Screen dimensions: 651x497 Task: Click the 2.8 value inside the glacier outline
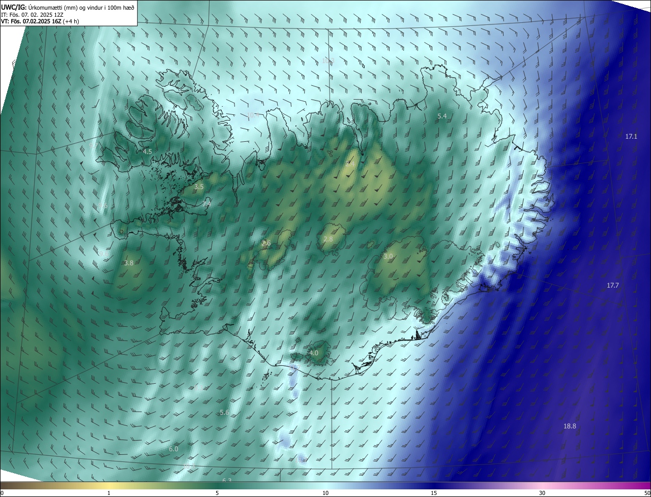point(328,239)
